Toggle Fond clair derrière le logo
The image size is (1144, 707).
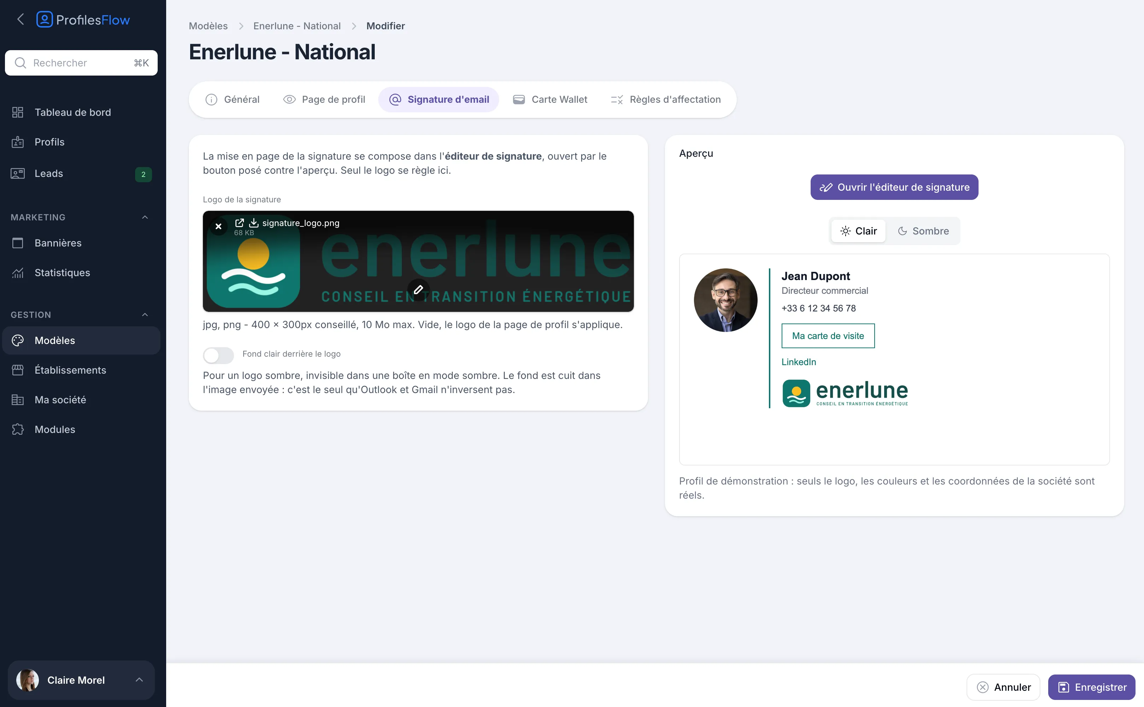point(218,356)
